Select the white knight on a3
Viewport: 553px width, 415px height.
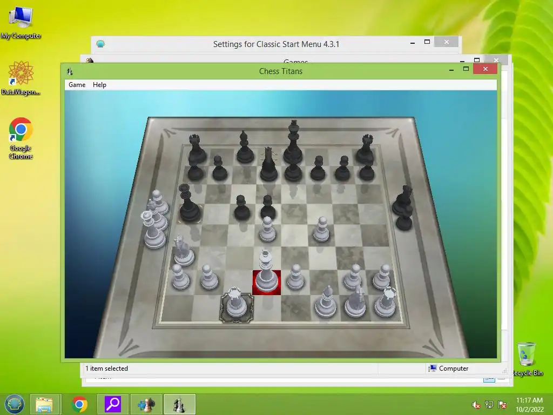pos(184,251)
